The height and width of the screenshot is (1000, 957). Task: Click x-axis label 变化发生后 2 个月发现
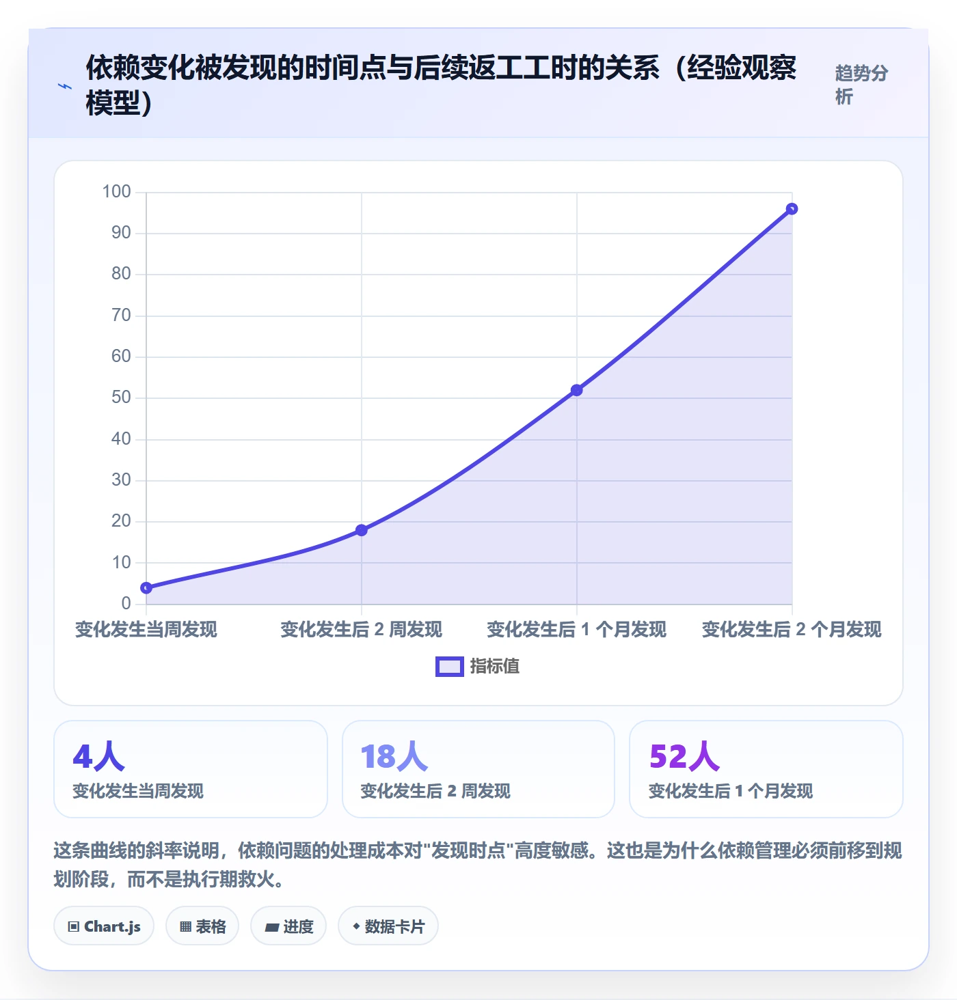(792, 629)
